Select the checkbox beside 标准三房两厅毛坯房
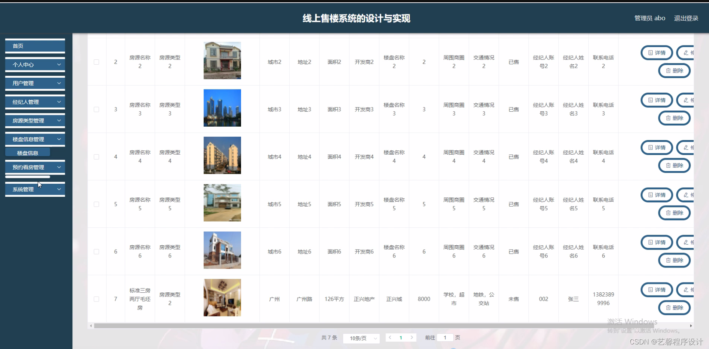This screenshot has height=349, width=709. tap(97, 299)
